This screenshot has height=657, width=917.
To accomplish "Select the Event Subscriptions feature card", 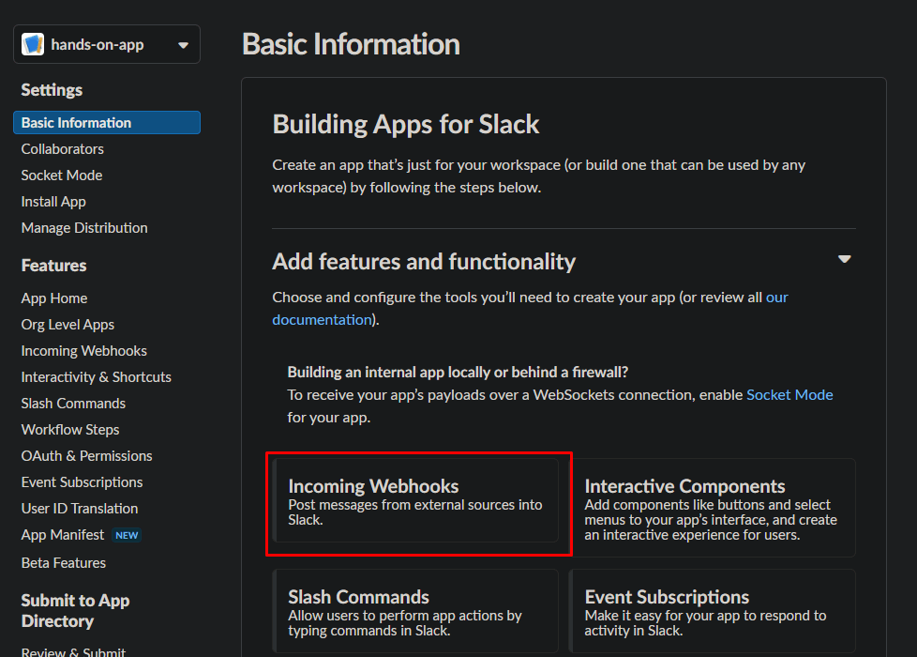I will (x=713, y=611).
